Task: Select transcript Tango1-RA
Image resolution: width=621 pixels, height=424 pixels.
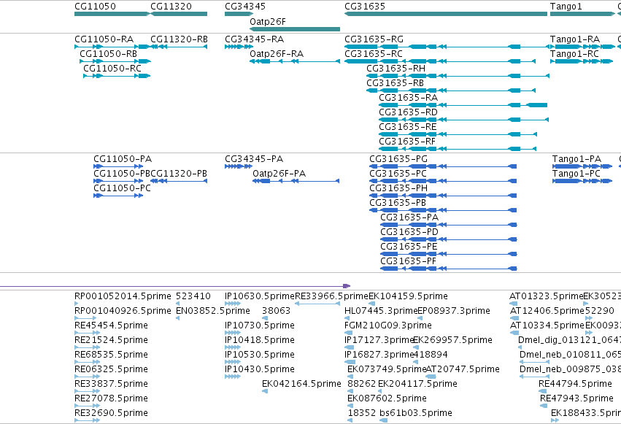Action: (582, 47)
